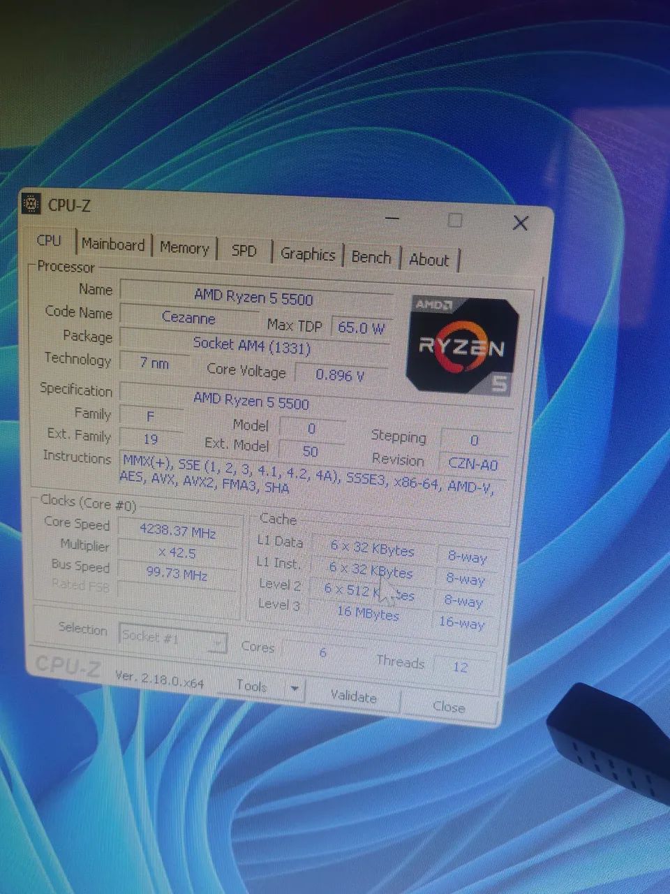
Task: Switch to the Mainboard tab
Action: coord(113,244)
